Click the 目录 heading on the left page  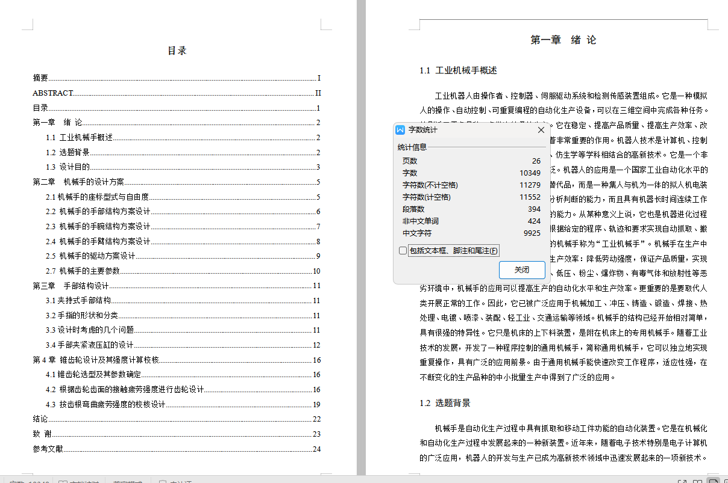[177, 51]
